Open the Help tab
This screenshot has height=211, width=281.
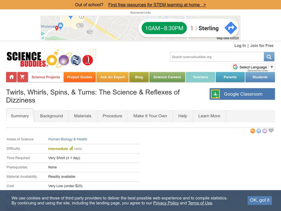pyautogui.click(x=183, y=116)
